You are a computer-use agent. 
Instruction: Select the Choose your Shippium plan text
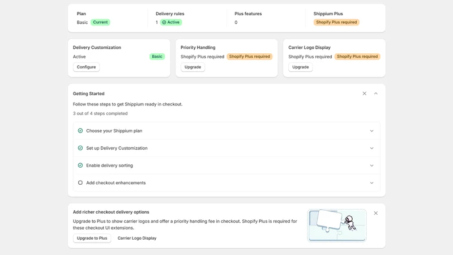[x=114, y=131]
